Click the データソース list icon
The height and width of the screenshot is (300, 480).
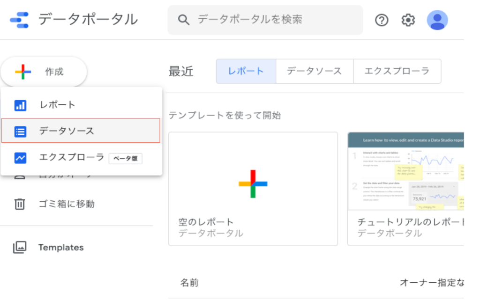tap(20, 132)
